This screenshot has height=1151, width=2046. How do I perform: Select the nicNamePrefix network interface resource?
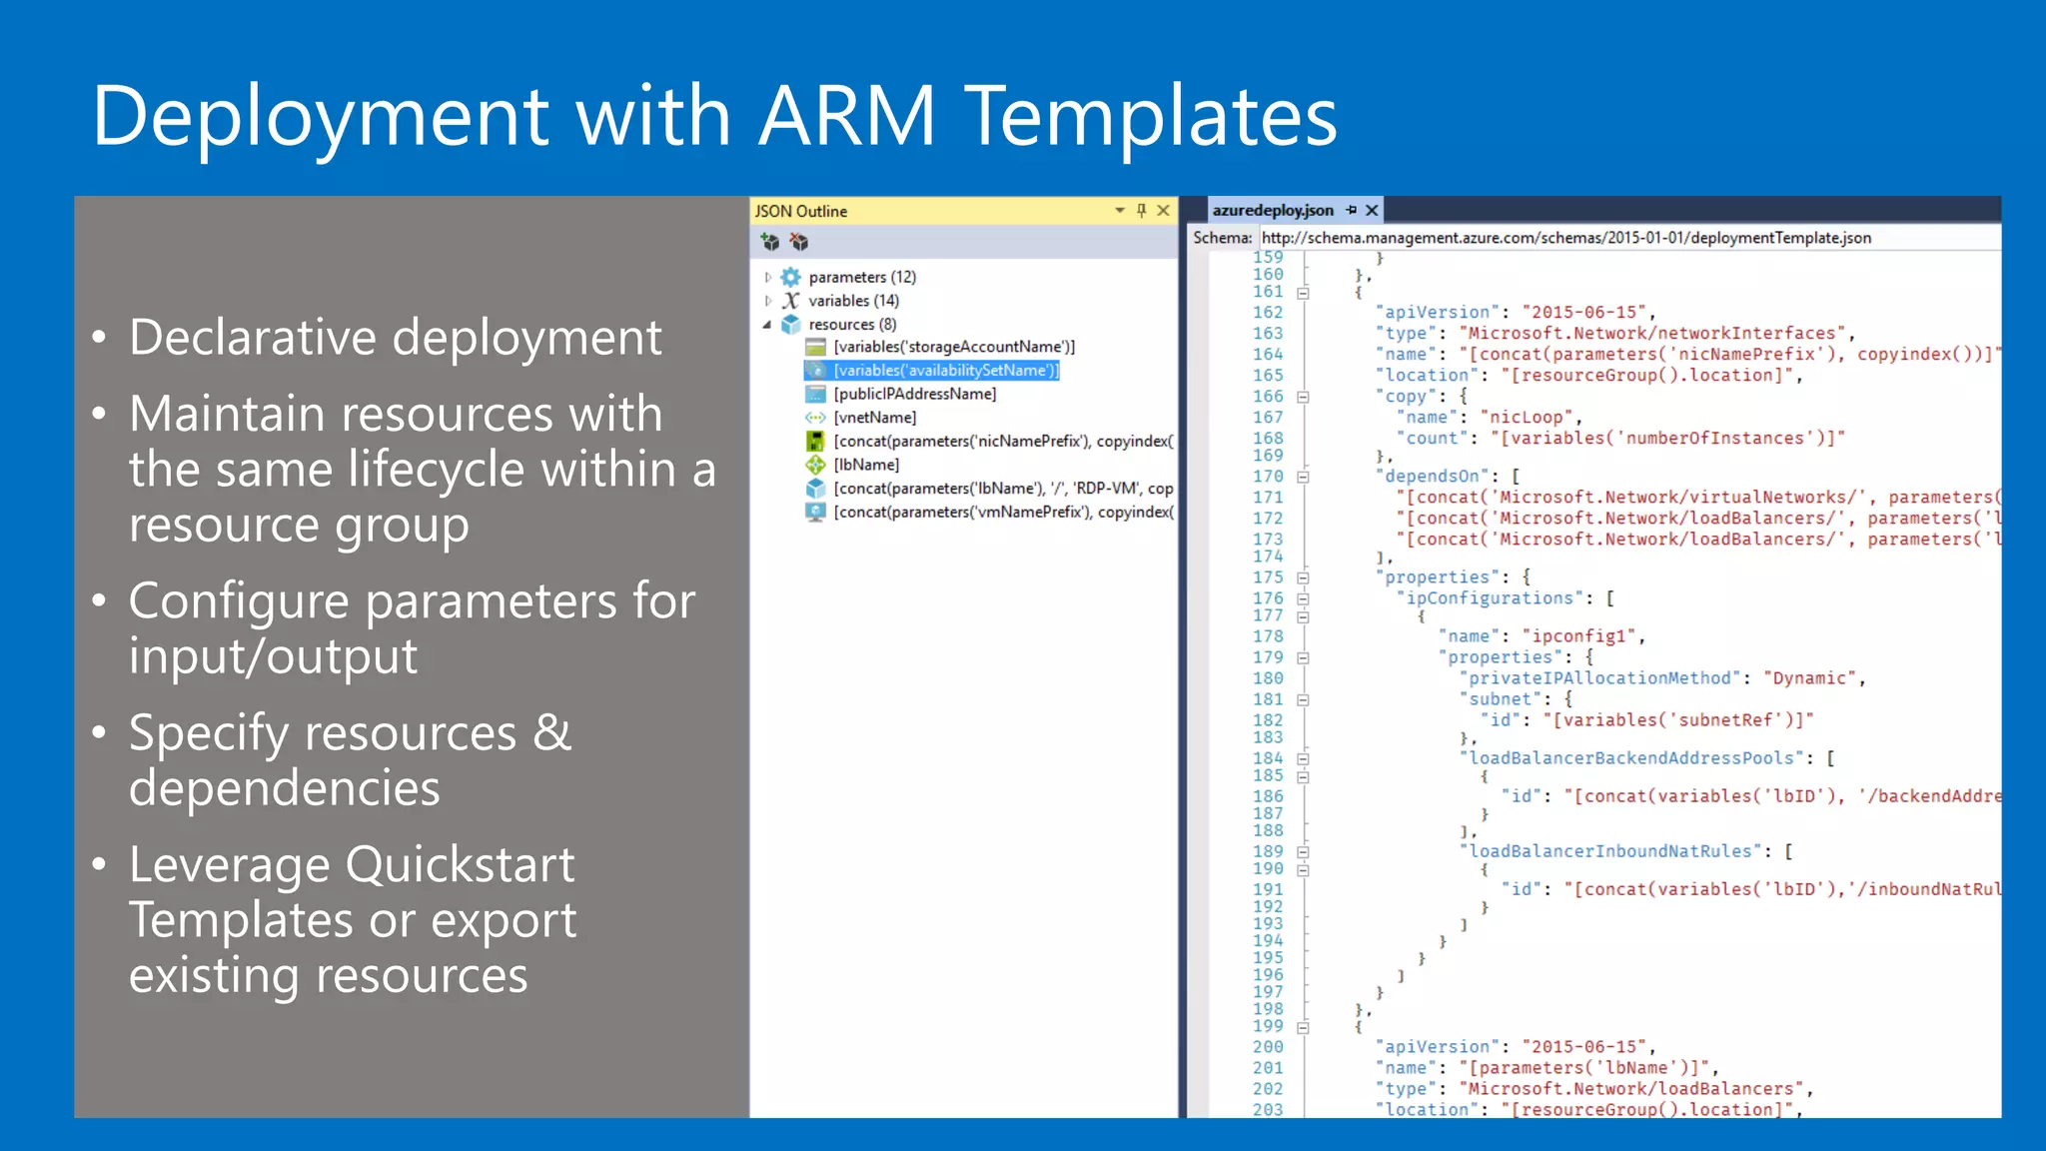pyautogui.click(x=1003, y=441)
